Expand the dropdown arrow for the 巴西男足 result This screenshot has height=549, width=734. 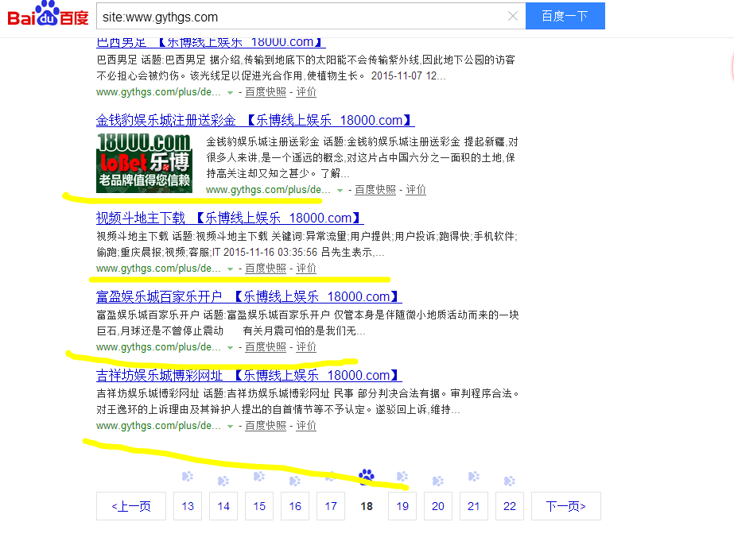230,93
